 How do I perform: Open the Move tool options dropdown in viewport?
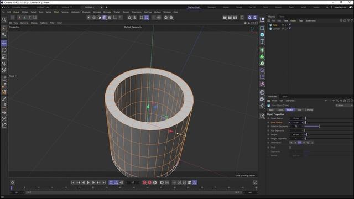pos(13,76)
